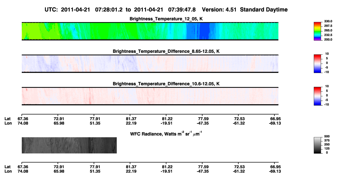Click the 'Version: 4.51 Standard Daytime' text
The width and height of the screenshot is (345, 177).
pos(245,10)
